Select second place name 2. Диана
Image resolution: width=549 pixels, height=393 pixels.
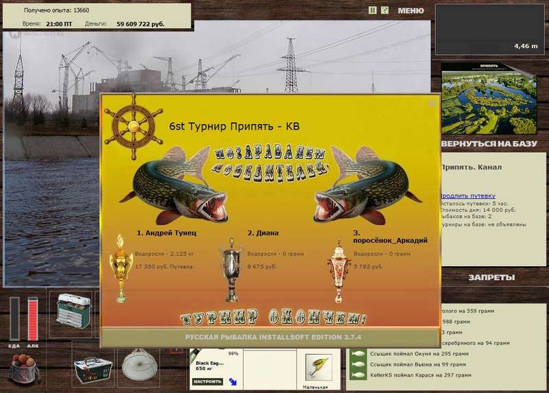(x=263, y=233)
